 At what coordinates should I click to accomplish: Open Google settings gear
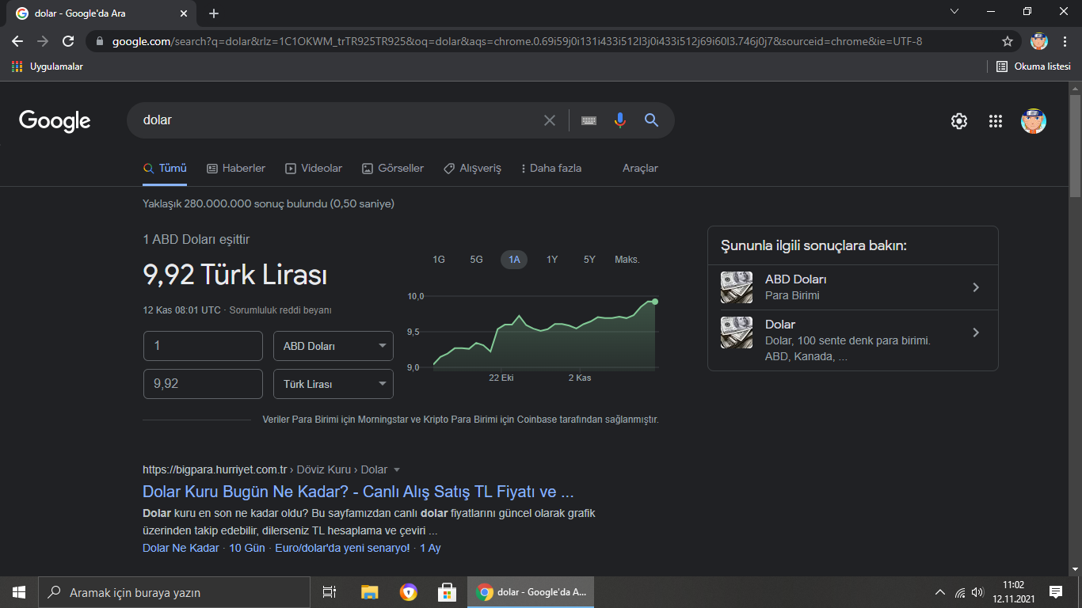(959, 121)
